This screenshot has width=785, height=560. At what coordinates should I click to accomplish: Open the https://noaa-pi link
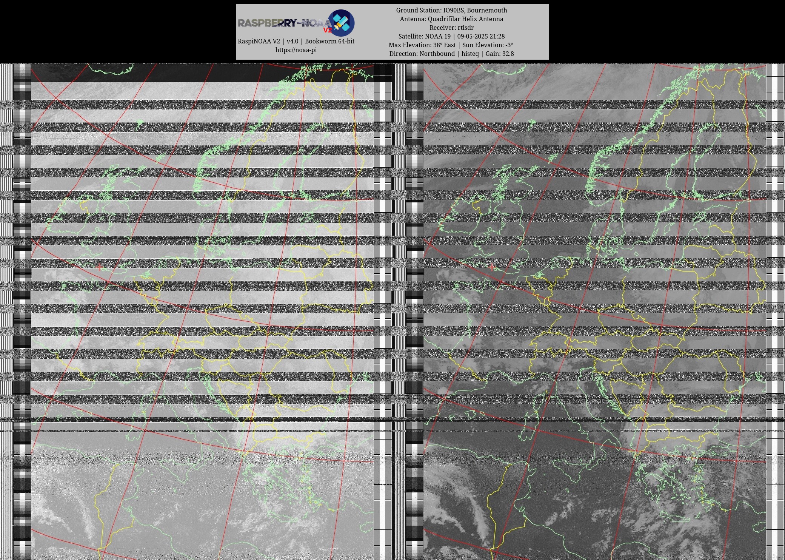(x=296, y=50)
